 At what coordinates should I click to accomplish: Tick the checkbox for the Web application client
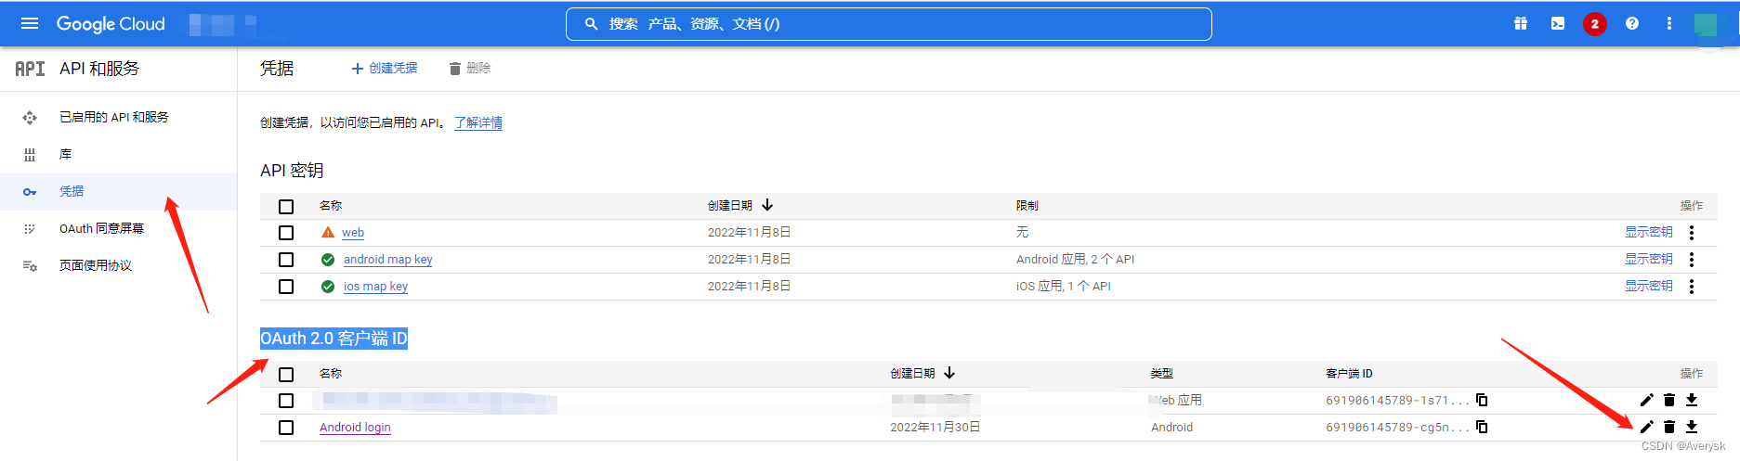coord(286,401)
